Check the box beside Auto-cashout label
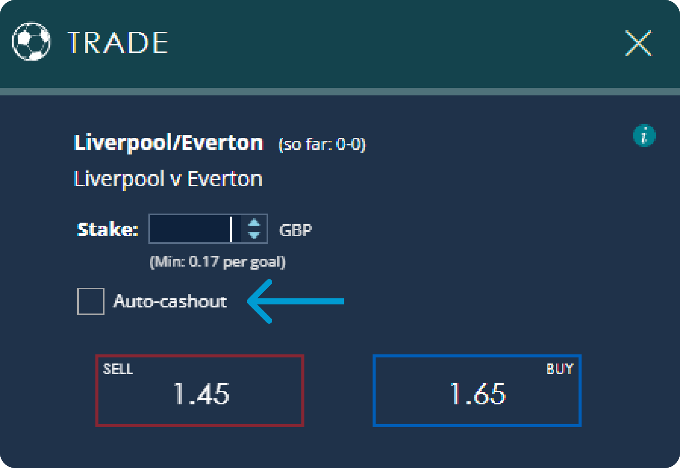The image size is (680, 468). tap(91, 302)
